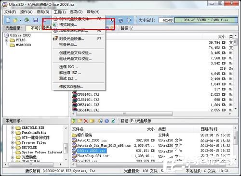Viewport: 241px width, 176px height.
Task: Select the OTB一键备份软件 folder
Action: coord(36,138)
